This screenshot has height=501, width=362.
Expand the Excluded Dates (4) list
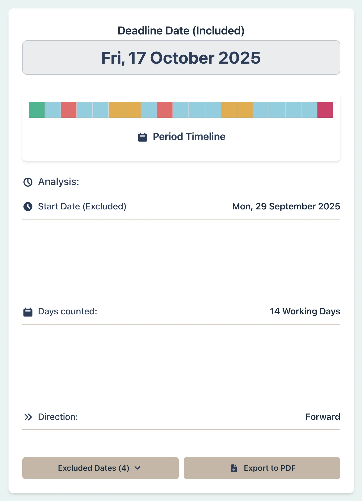[100, 468]
